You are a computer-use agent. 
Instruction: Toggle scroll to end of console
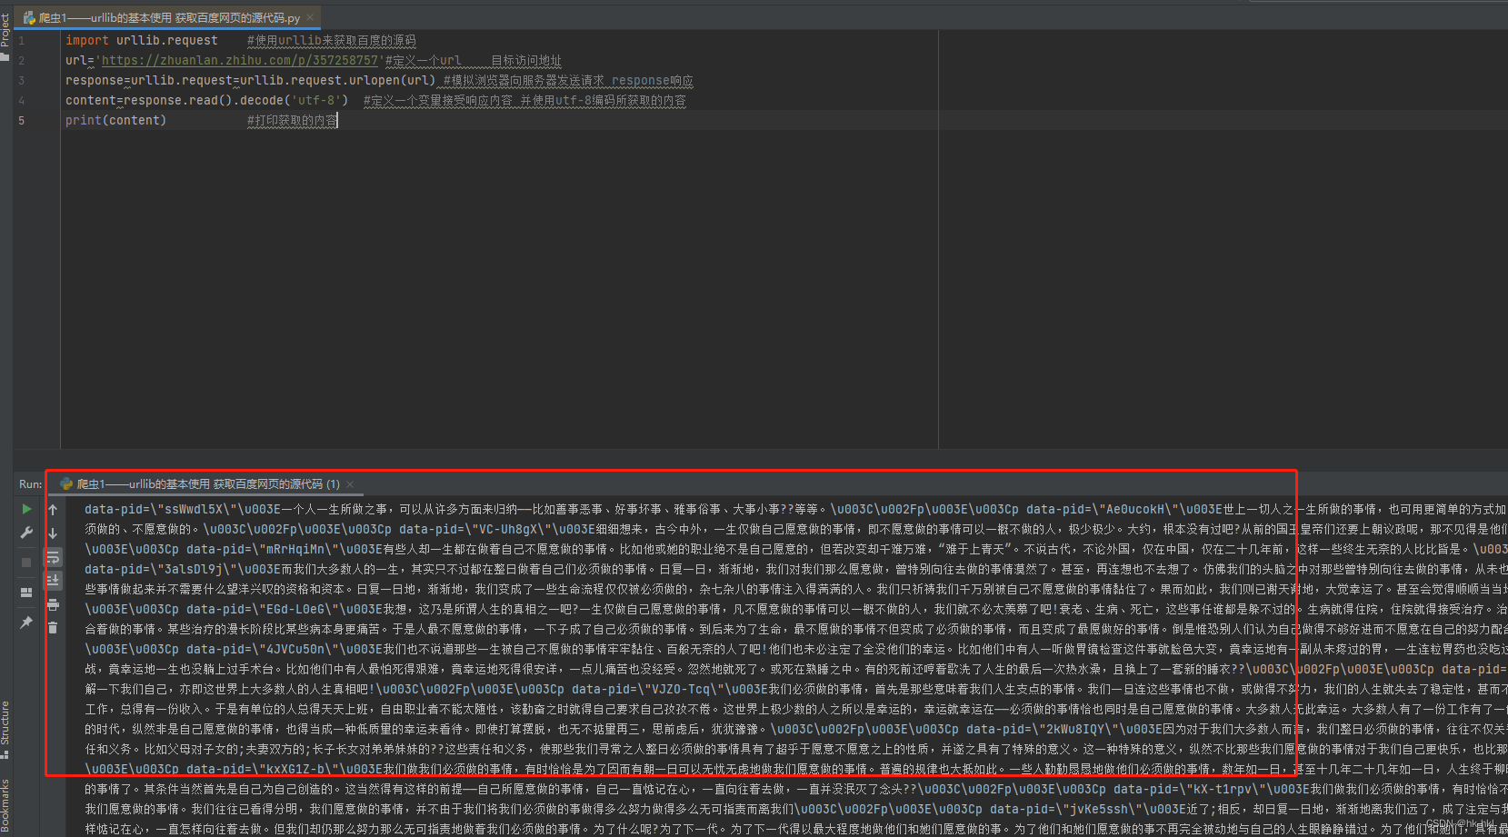tap(53, 580)
